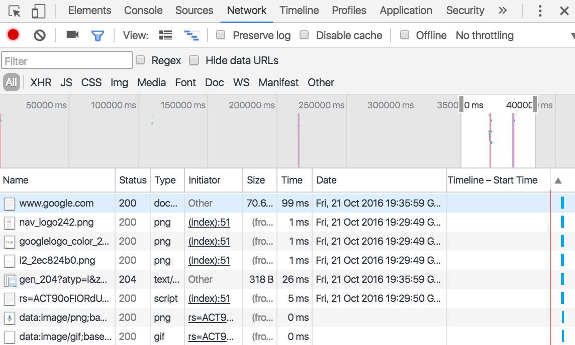
Task: Click the data:image/gif file icon
Action: (9, 337)
